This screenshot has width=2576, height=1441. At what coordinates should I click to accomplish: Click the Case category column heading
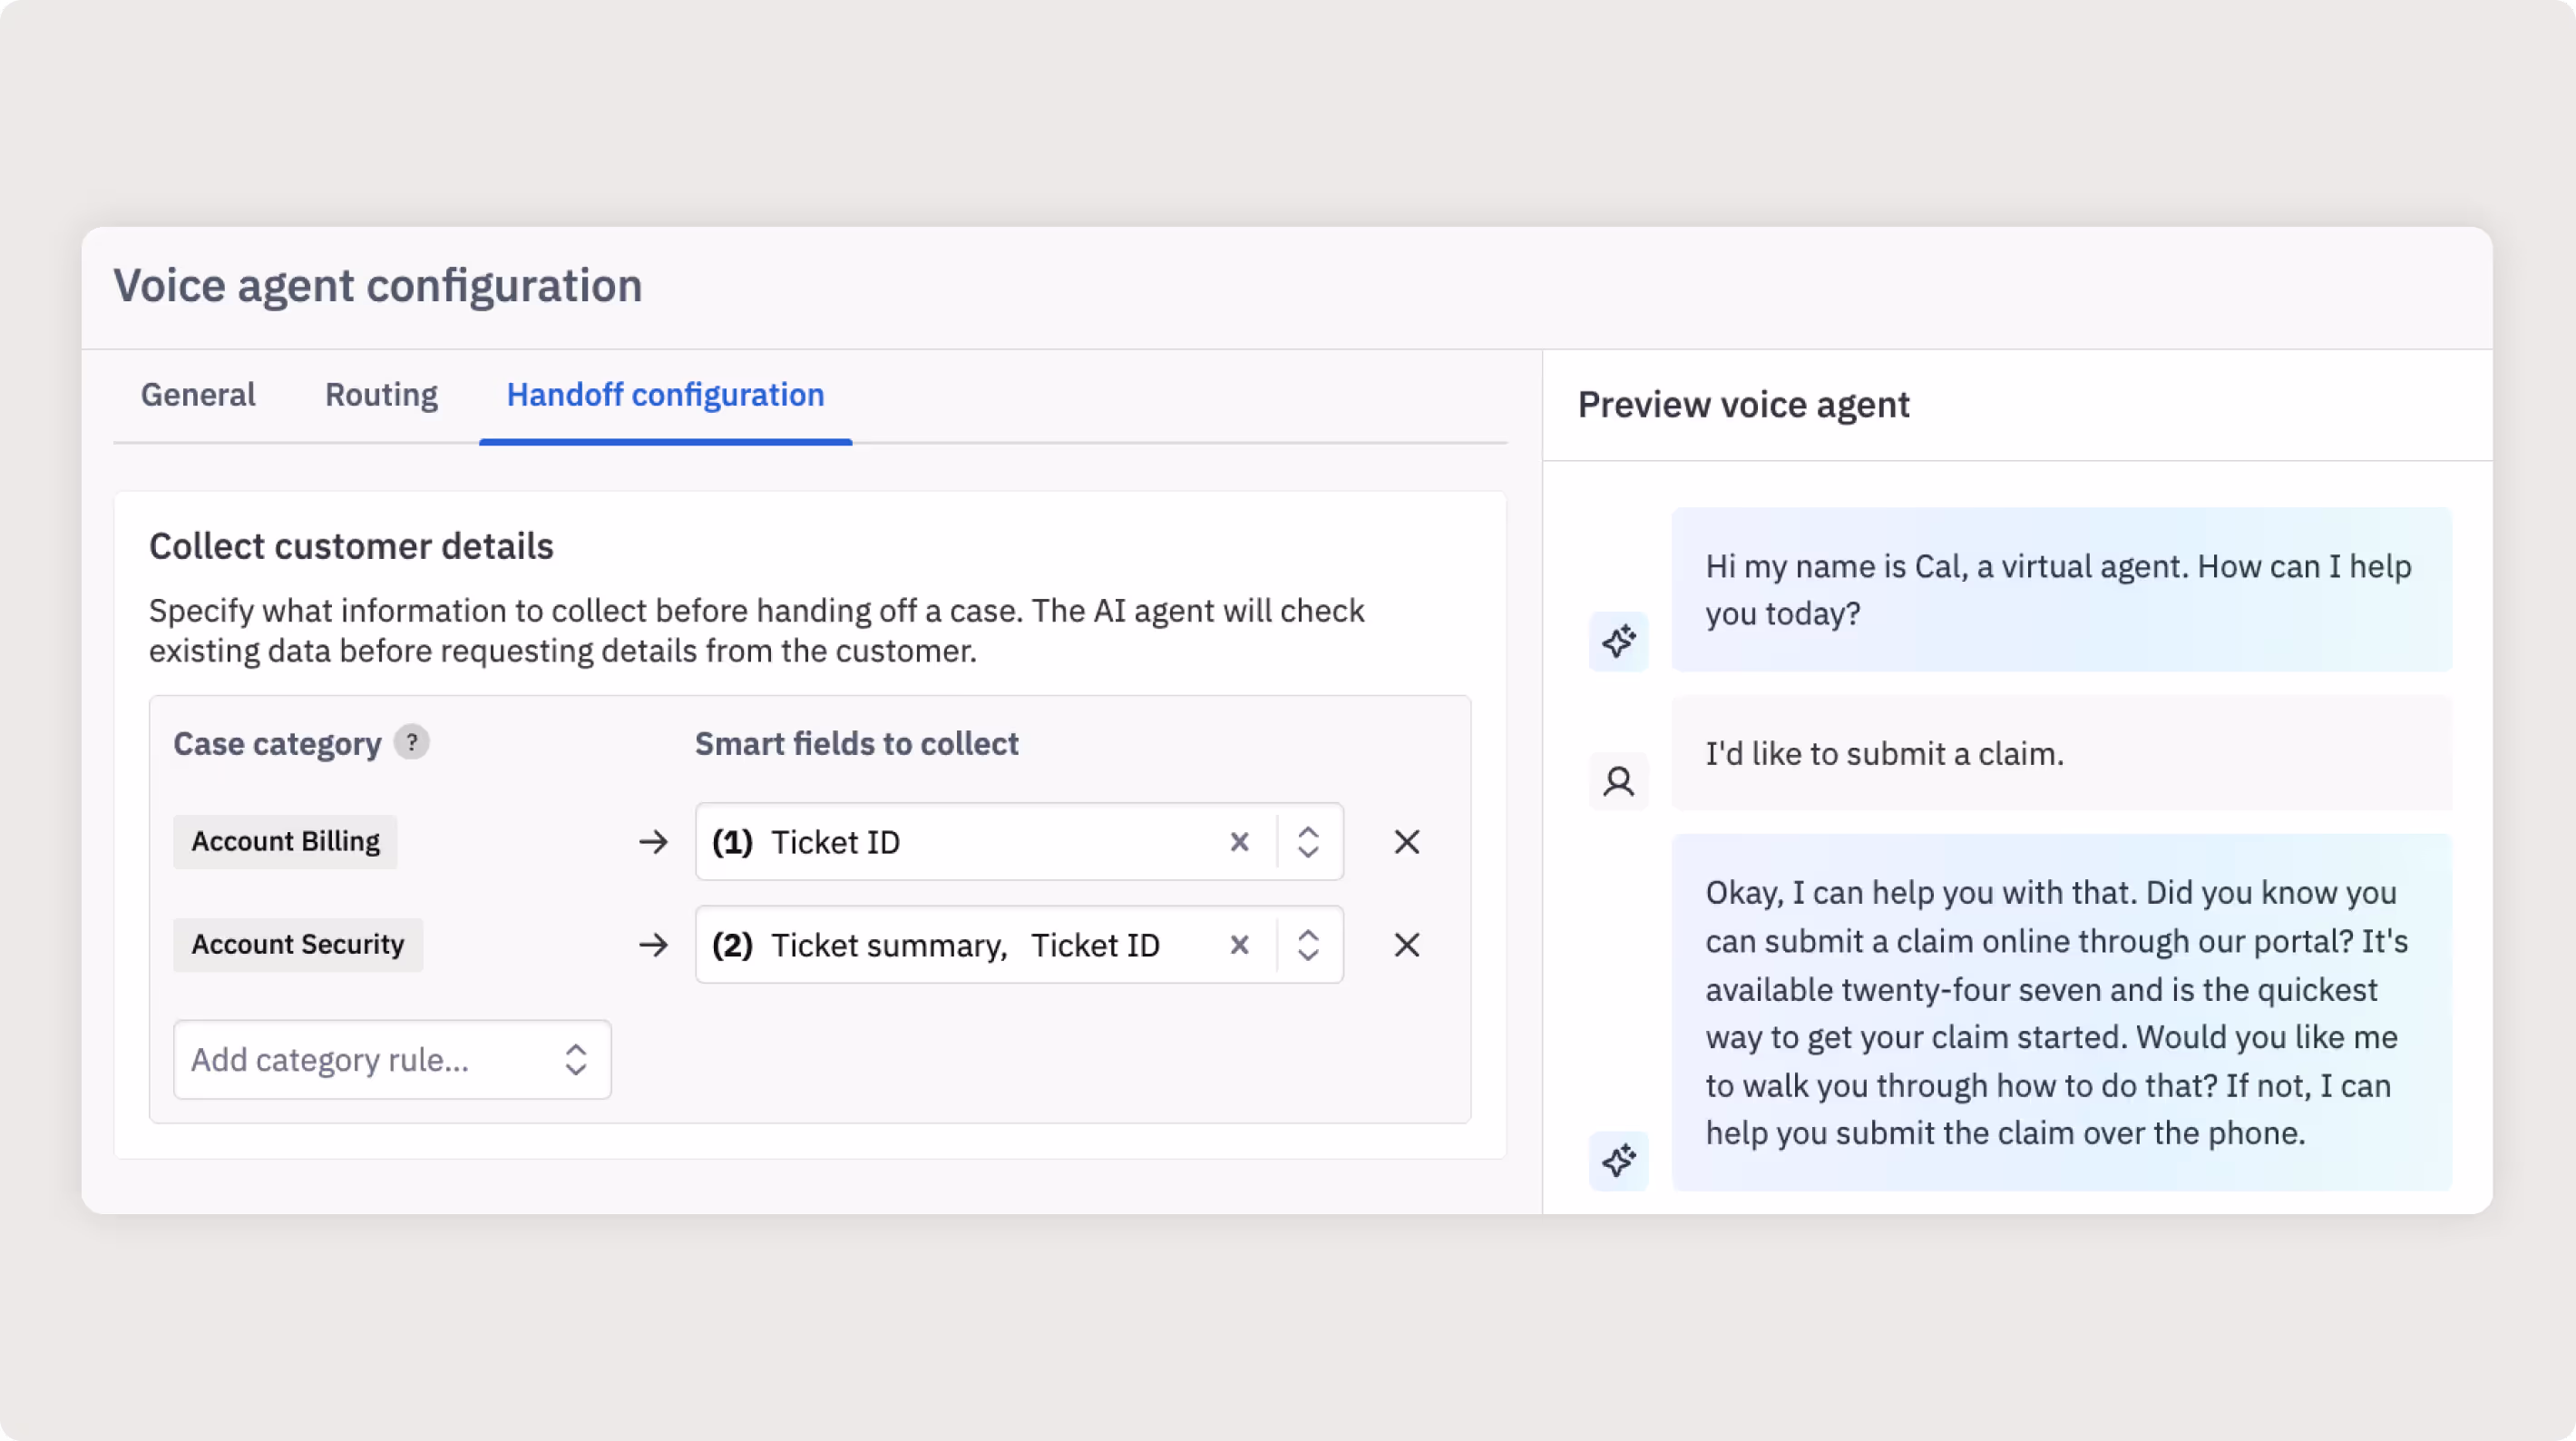point(277,743)
